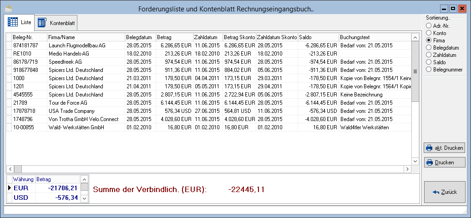471x218 pixels.
Task: Click the back arrow icon on Zurück
Action: (x=436, y=192)
